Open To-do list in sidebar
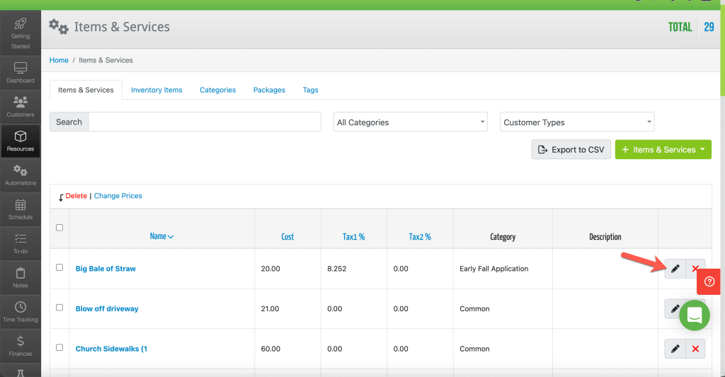 coord(21,243)
